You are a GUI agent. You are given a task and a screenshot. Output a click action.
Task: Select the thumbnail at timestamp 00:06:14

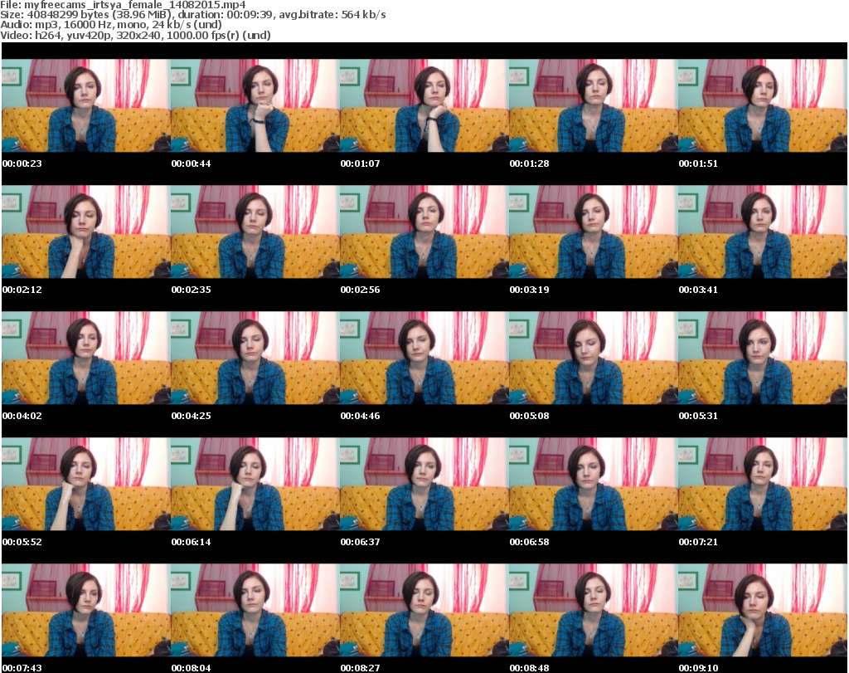[x=255, y=485]
